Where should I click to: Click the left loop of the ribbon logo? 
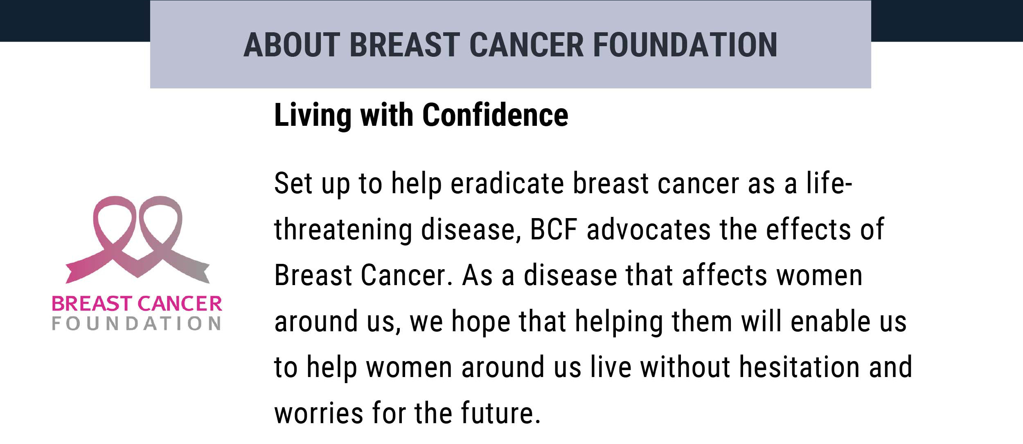113,221
